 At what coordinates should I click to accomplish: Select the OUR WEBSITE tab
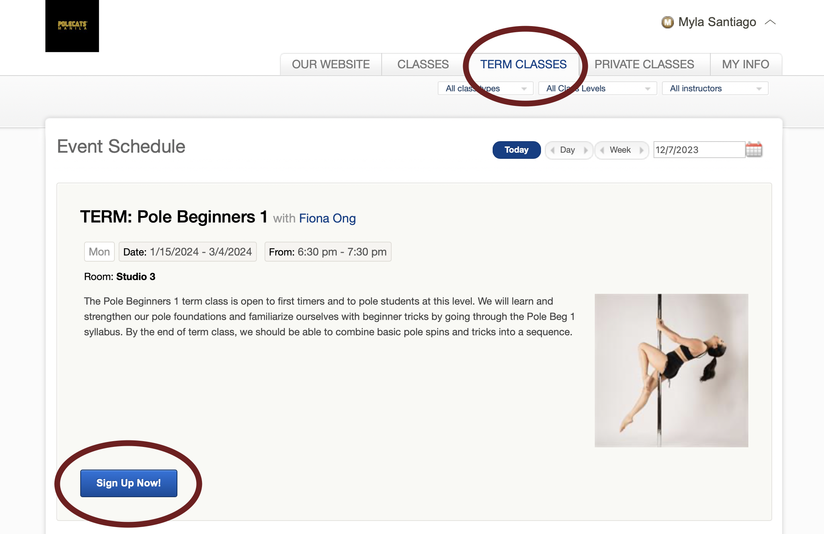(x=331, y=64)
